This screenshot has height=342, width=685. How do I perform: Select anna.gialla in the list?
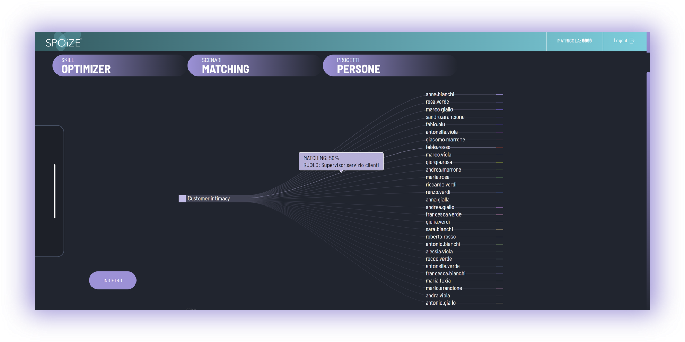point(437,200)
